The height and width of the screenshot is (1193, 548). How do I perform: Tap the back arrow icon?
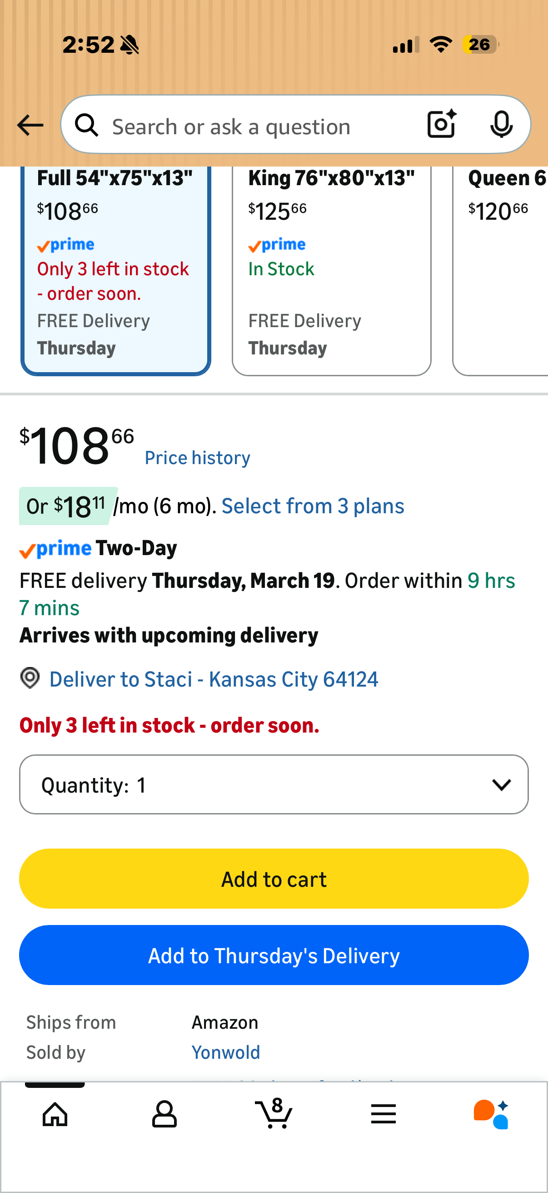coord(30,125)
